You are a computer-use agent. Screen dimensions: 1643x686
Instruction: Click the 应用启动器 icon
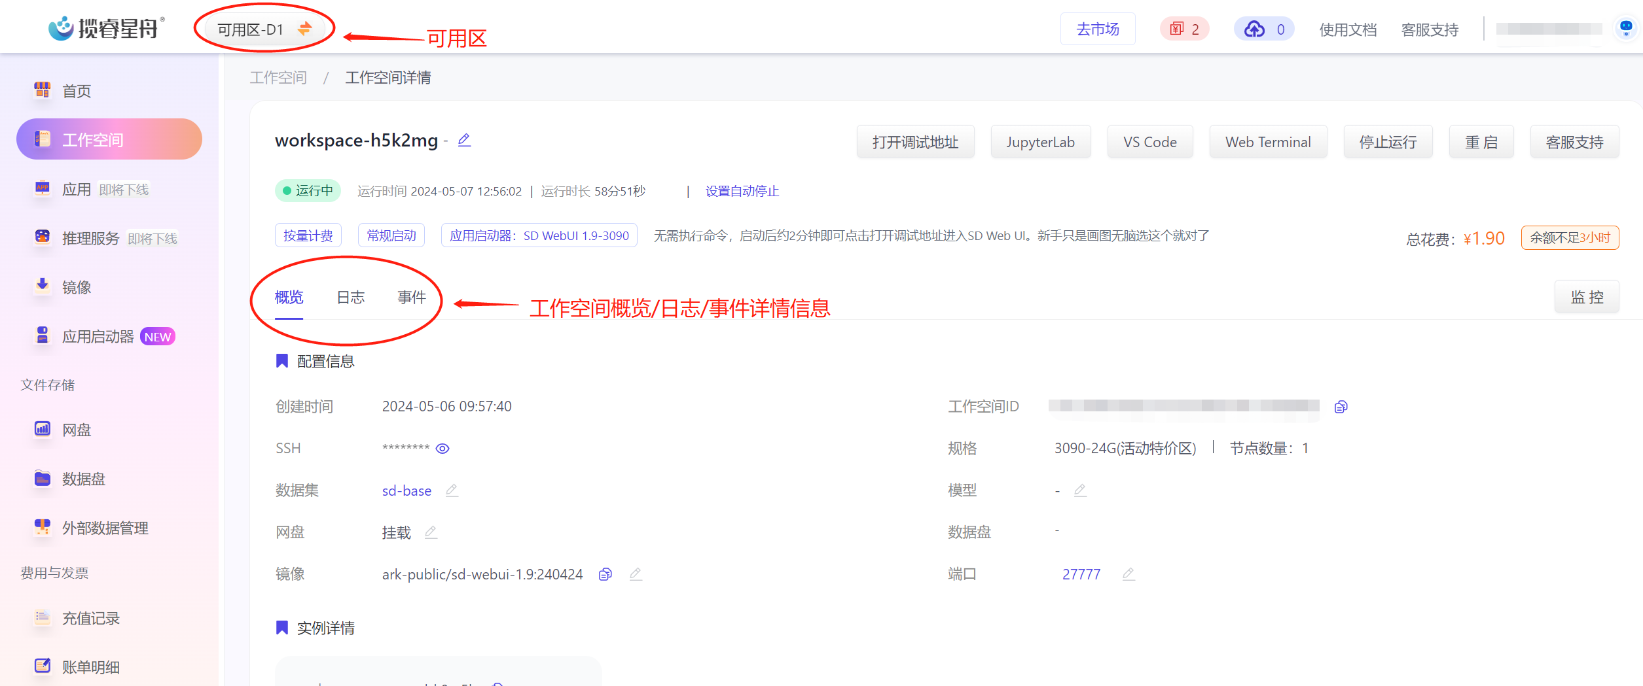pyautogui.click(x=43, y=335)
